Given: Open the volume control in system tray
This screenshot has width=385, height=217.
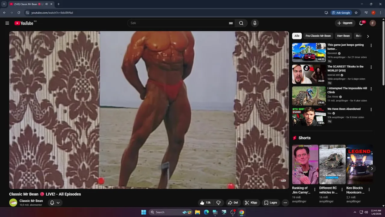Looking at the screenshot, I should coord(366,212).
